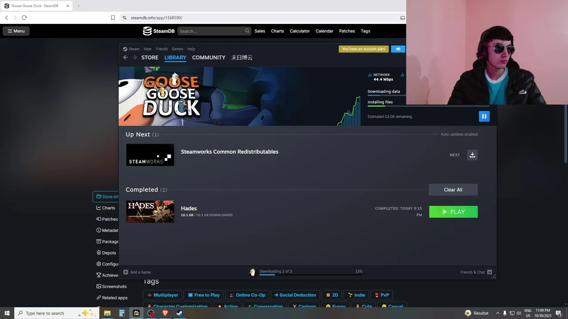
Task: Click the volume icon in the system tray
Action: [519, 313]
